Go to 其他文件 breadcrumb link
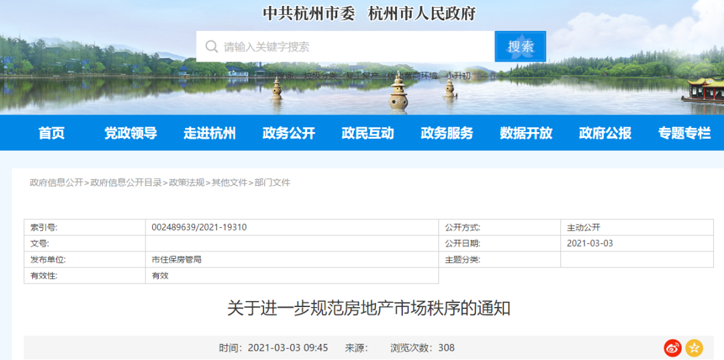This screenshot has height=360, width=724. pos(229,182)
